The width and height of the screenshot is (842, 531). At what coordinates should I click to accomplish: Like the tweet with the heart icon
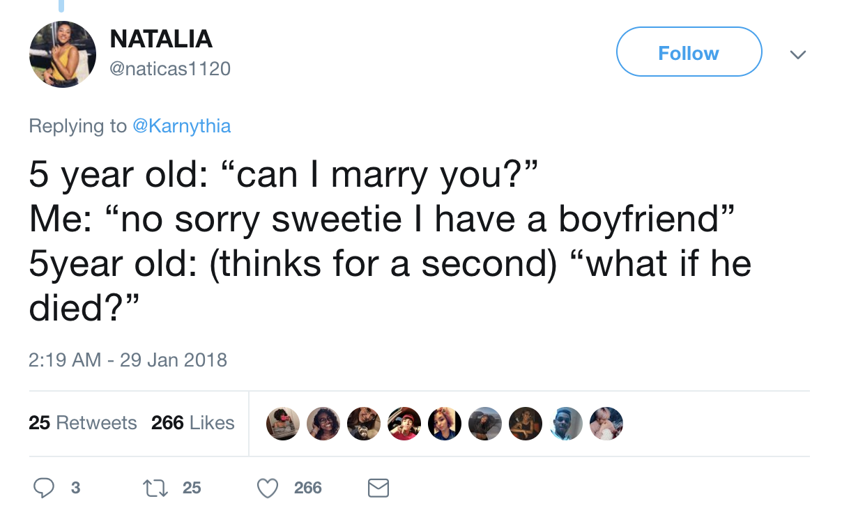(268, 488)
